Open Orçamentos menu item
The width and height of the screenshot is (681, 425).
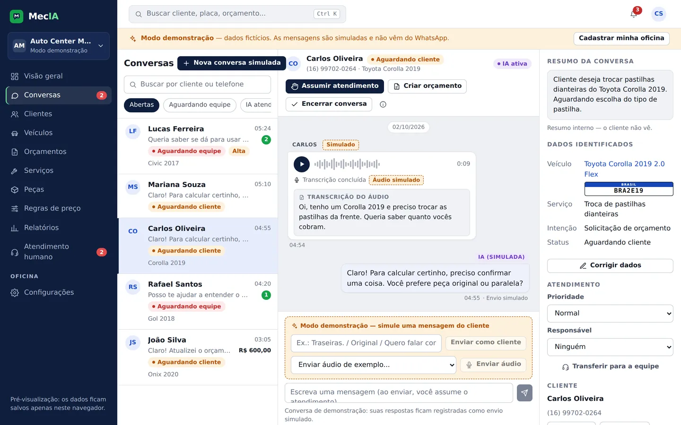coord(59,152)
